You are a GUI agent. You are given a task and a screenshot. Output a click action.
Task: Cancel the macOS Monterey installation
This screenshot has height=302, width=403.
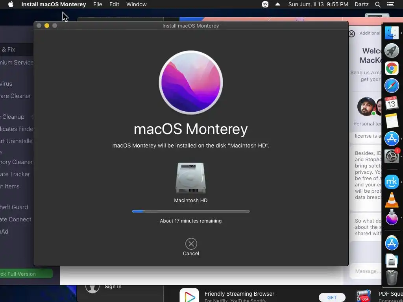tap(191, 244)
